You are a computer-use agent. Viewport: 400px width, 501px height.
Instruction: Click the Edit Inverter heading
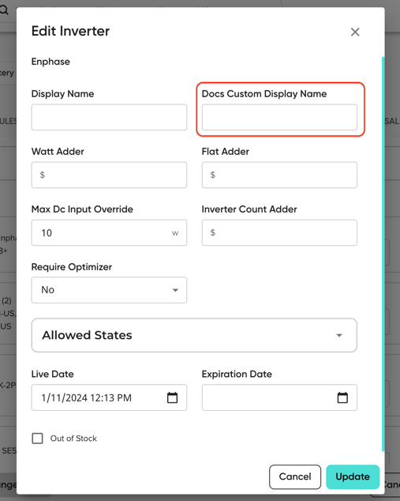pos(70,31)
